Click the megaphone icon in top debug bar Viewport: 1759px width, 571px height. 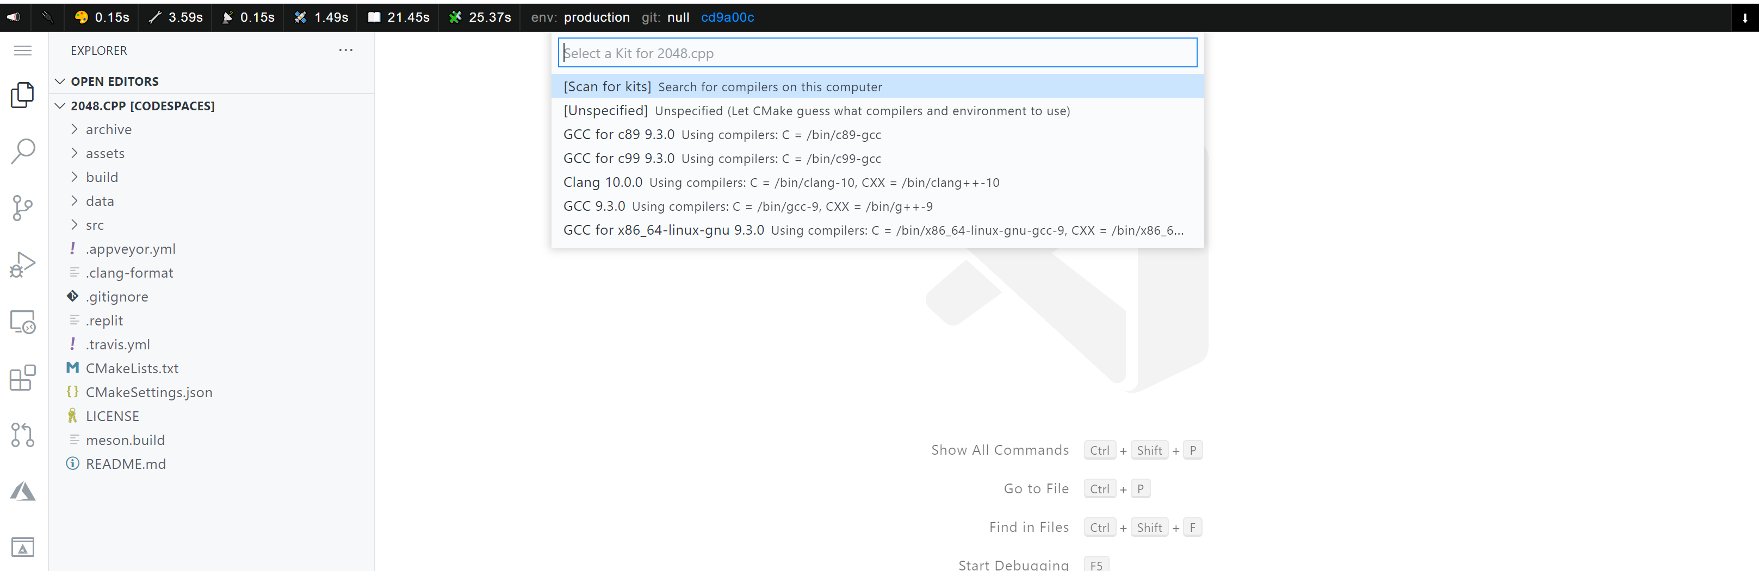pyautogui.click(x=14, y=17)
